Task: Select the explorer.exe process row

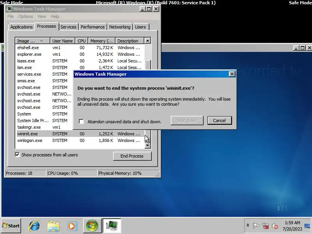Action: tap(80, 54)
